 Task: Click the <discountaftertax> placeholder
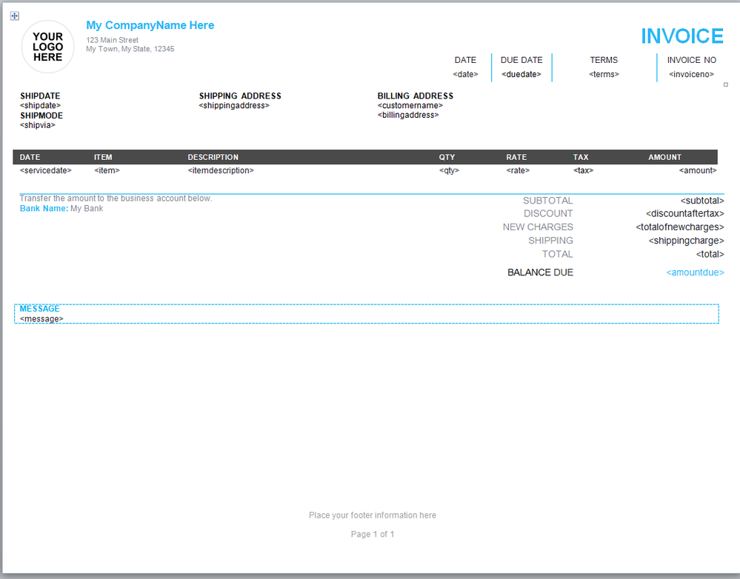684,214
